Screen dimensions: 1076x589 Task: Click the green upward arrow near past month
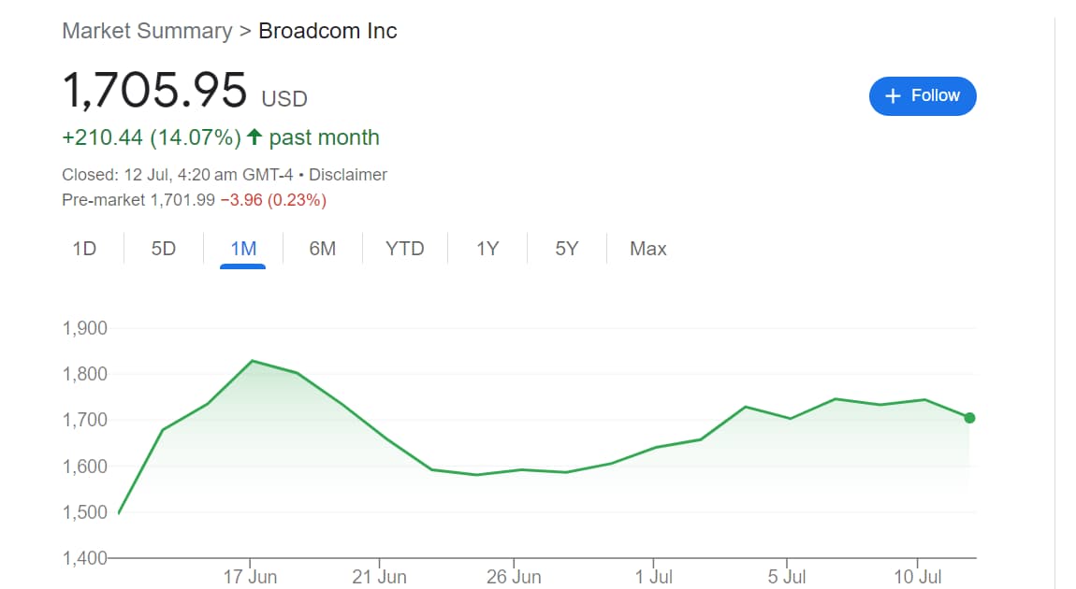pyautogui.click(x=254, y=136)
